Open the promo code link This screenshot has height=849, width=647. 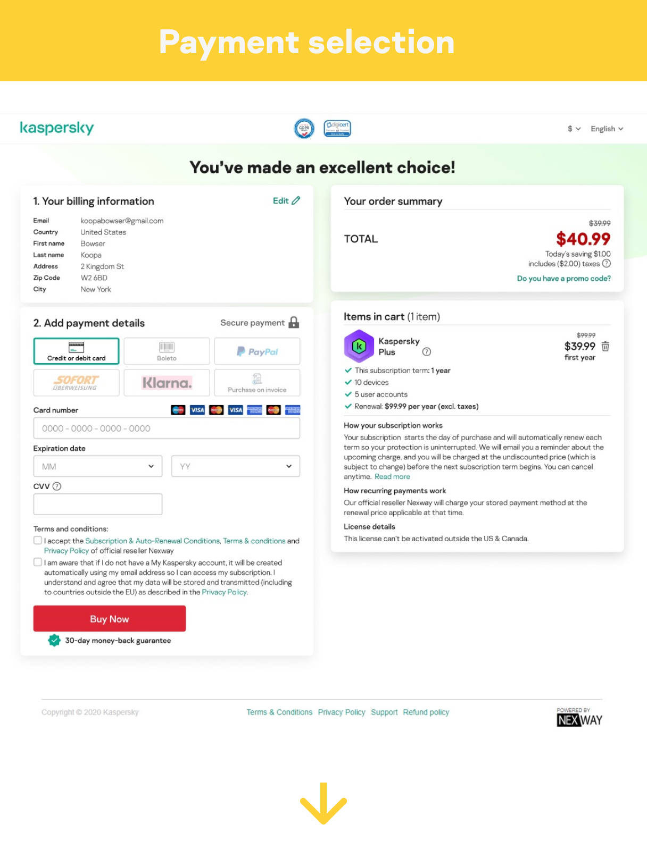[x=564, y=279]
